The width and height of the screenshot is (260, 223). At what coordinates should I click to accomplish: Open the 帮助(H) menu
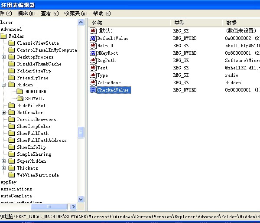click(102, 13)
